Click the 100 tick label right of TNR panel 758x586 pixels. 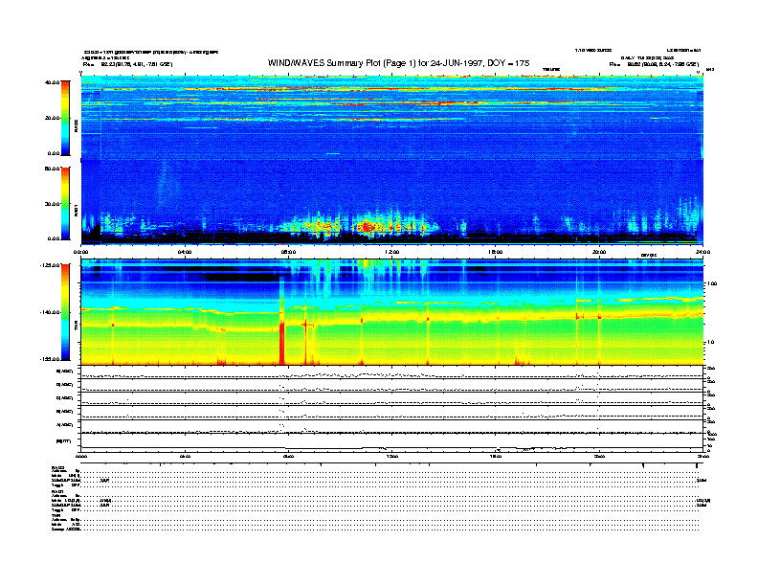pyautogui.click(x=712, y=283)
